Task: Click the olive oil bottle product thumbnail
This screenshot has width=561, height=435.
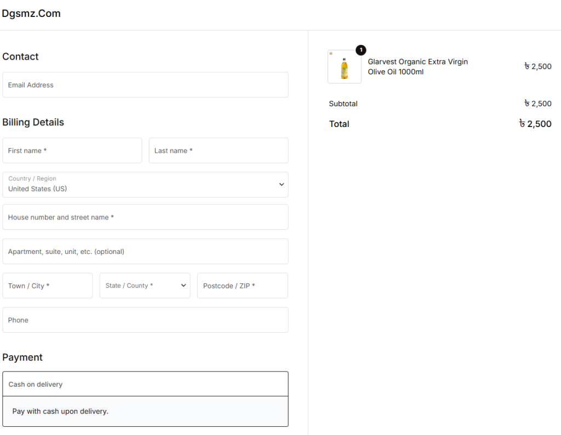Action: coord(344,68)
